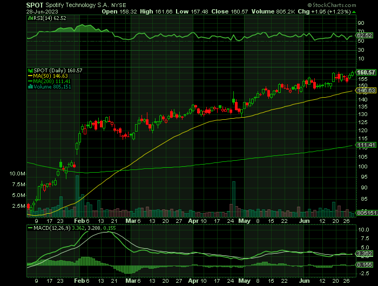Click the -2.5 label on the MACD axis
The image size is (378, 286).
coord(363,274)
